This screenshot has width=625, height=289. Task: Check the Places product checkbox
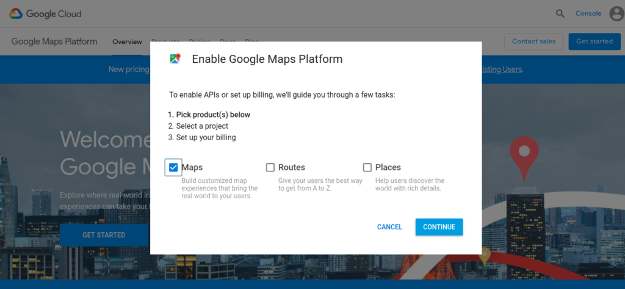click(x=367, y=168)
